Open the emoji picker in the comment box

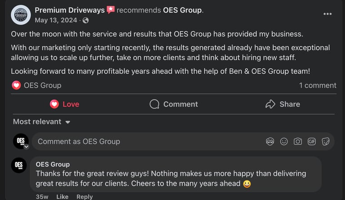click(x=284, y=142)
